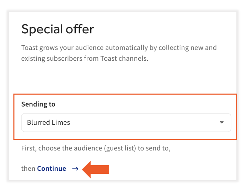Click the word "then" before Continue
The image size is (245, 194).
[28, 169]
